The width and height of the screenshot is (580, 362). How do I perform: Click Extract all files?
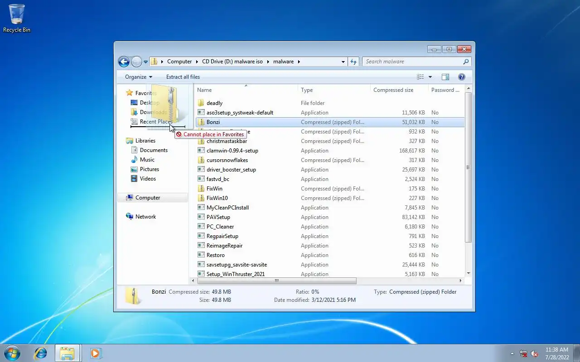coord(183,77)
